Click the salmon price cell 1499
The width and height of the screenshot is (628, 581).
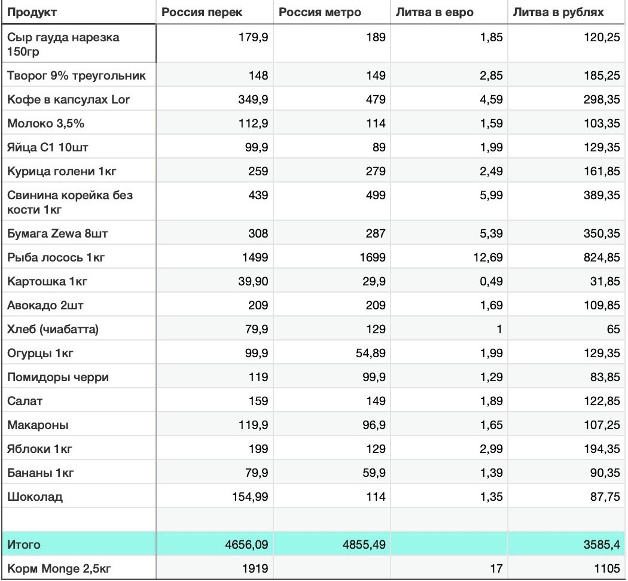[214, 257]
